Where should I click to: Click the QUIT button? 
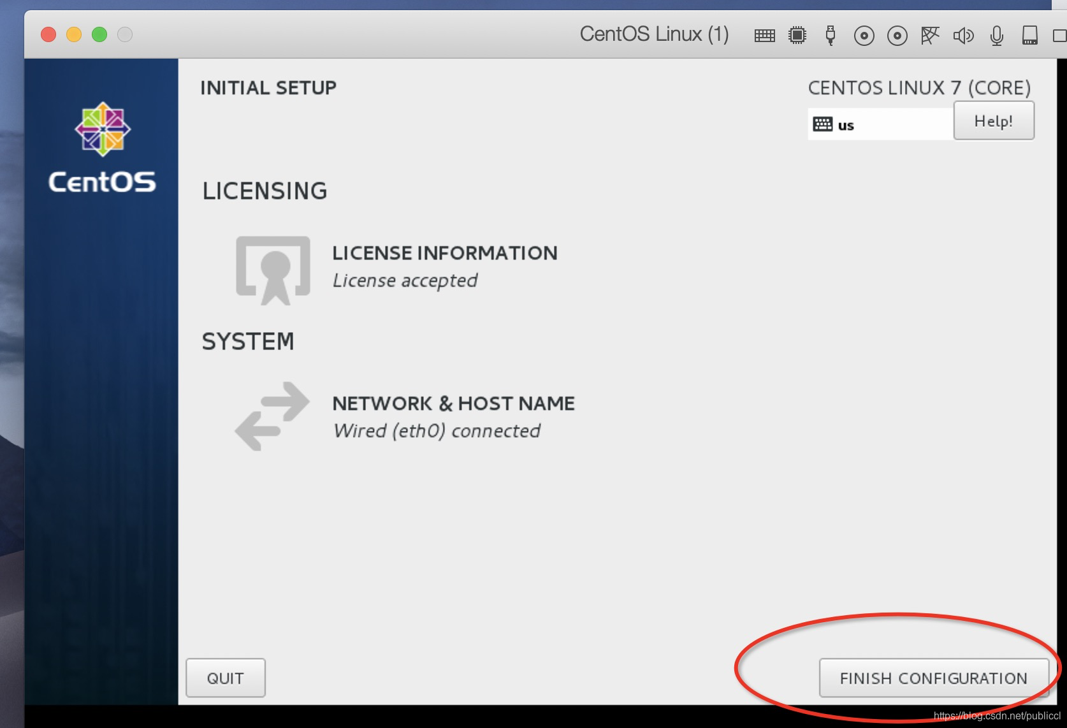pyautogui.click(x=226, y=678)
